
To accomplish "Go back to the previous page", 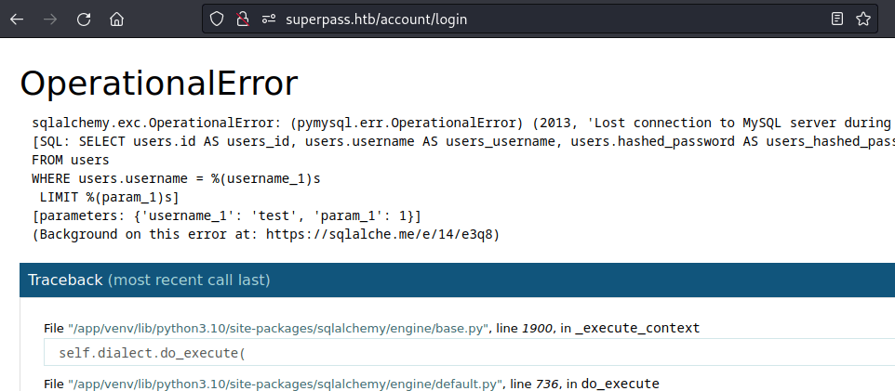I will [17, 19].
